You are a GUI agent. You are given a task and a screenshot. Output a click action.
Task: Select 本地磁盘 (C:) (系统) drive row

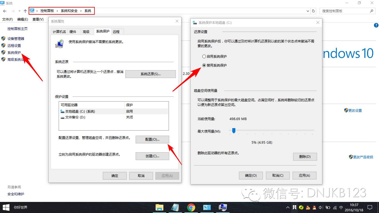coord(114,111)
